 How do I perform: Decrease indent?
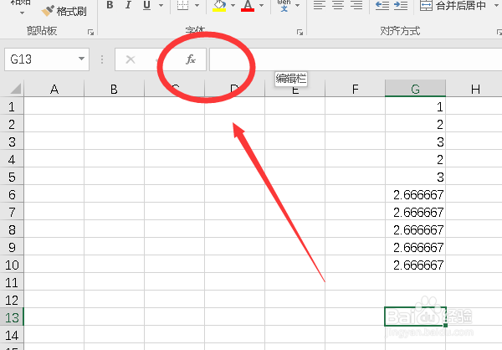click(x=382, y=5)
